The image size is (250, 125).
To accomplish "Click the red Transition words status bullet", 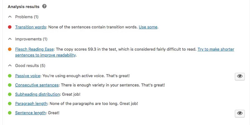I will (10, 27).
